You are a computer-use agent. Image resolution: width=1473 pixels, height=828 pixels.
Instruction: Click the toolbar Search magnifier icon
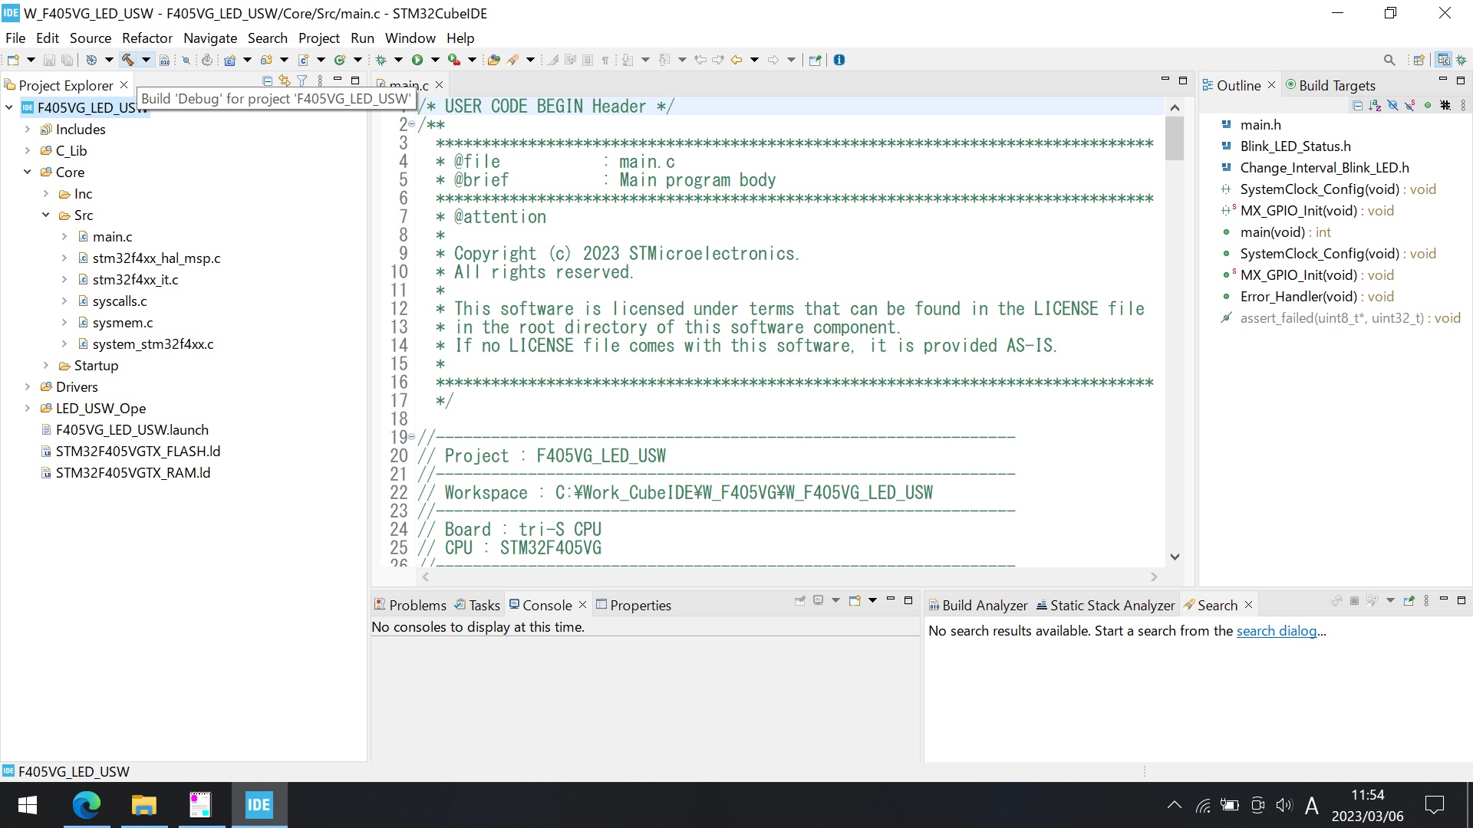tap(1389, 60)
